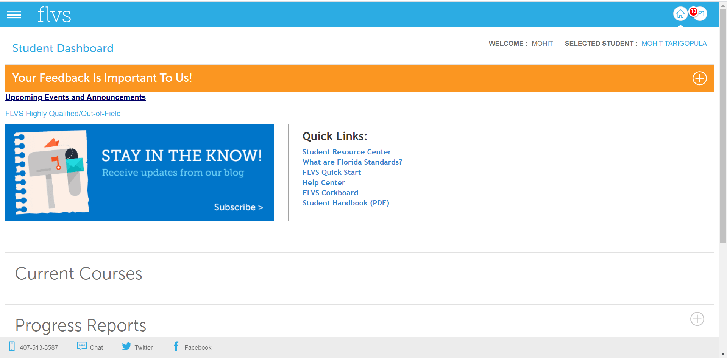
Task: Open Upcoming Events and Announcements link
Action: point(75,97)
